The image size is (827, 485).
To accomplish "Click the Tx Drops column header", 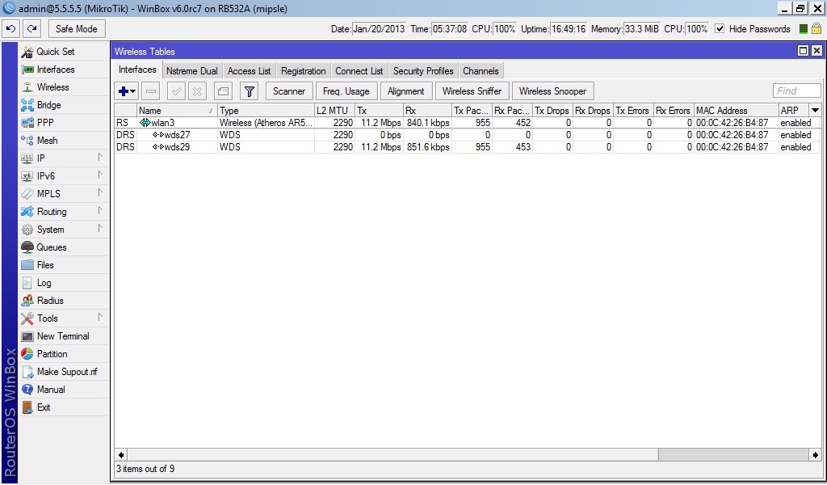I will (x=552, y=111).
